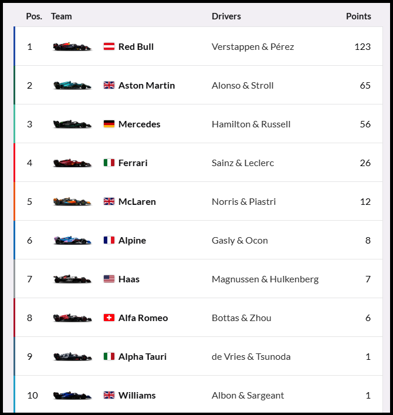Click the Points column header
This screenshot has width=393, height=415.
pyautogui.click(x=358, y=16)
